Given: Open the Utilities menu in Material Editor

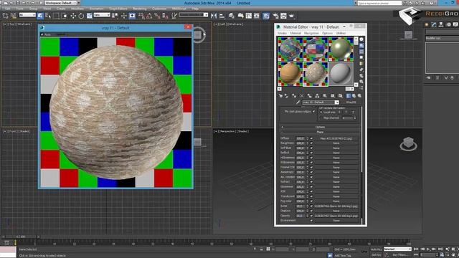Looking at the screenshot, I should pos(341,34).
